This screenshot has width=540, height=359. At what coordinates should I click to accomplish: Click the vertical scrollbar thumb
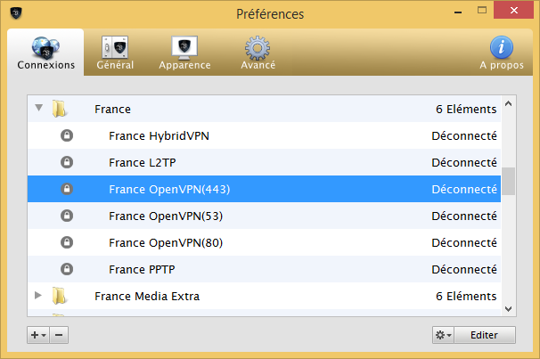point(508,182)
